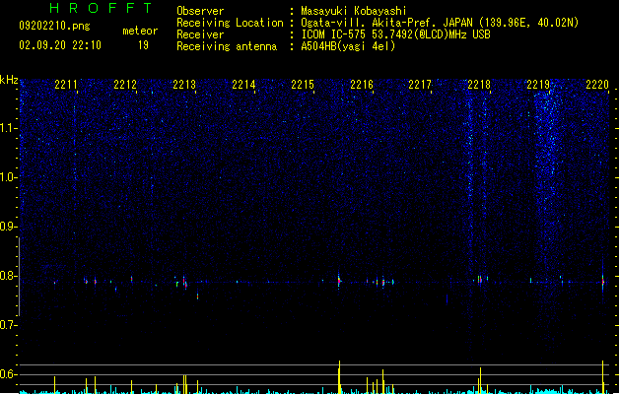Click observer name Masayuki Kobayashi

pyautogui.click(x=354, y=11)
